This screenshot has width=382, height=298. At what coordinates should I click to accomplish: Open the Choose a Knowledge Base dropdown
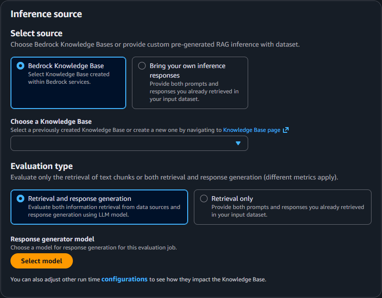(129, 143)
